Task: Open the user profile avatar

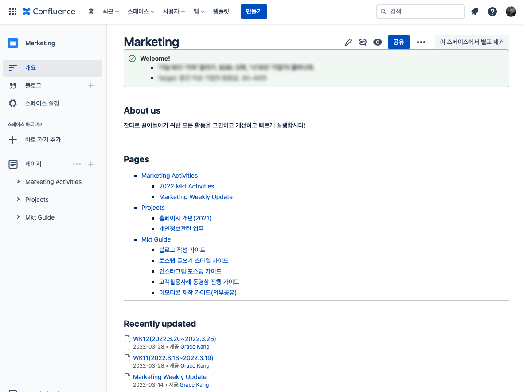Action: (511, 12)
